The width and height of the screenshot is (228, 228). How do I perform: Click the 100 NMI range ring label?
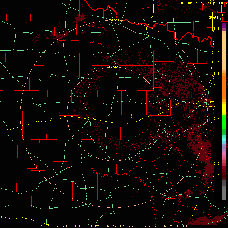tap(114, 20)
